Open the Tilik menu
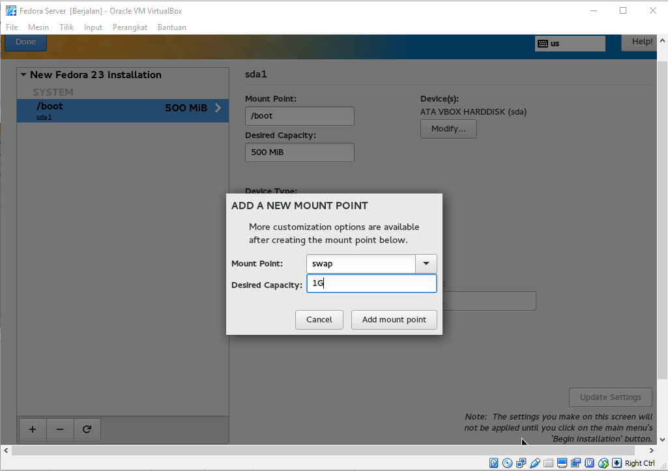 66,27
